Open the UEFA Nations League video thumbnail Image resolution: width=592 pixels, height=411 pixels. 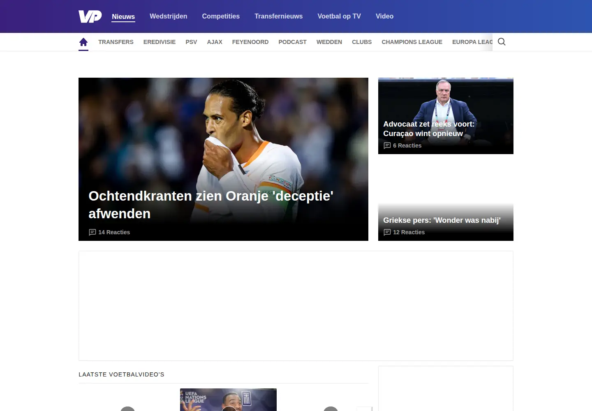228,399
